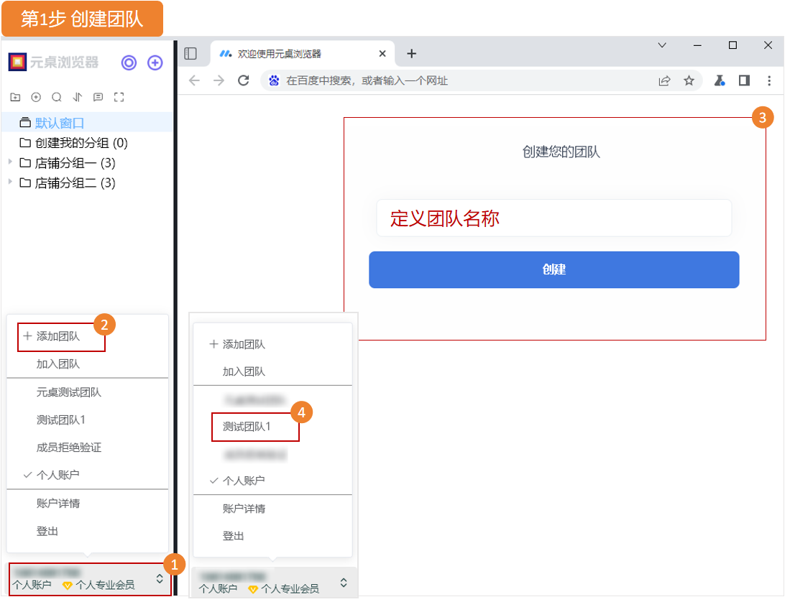
Task: Click 加入团队 in the menu listing 元桌测试团队
Action: pyautogui.click(x=58, y=364)
